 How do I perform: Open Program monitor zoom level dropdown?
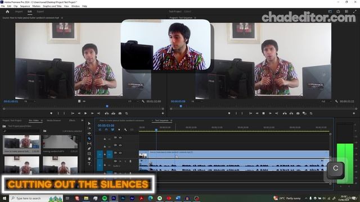coord(197,101)
